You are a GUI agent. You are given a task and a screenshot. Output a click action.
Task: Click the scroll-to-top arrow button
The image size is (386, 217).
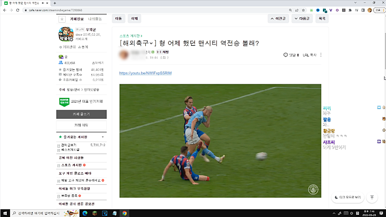point(372,197)
